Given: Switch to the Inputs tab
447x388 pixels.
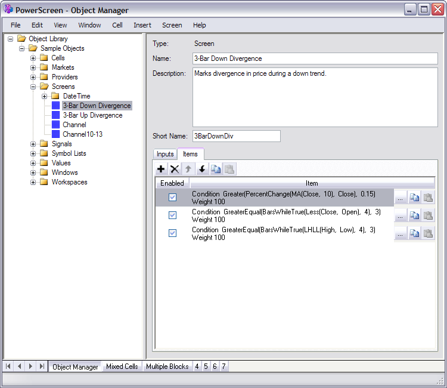Looking at the screenshot, I should 165,154.
